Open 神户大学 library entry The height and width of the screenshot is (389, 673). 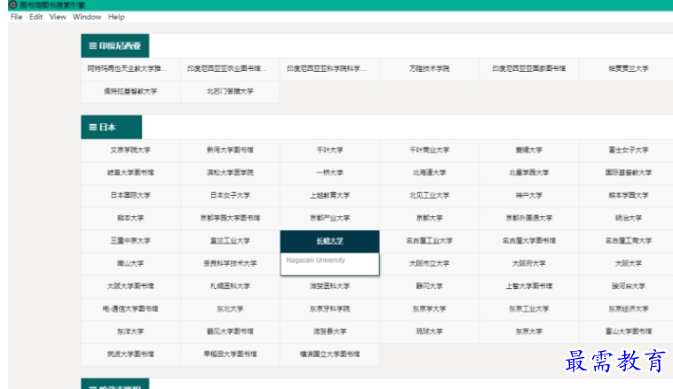pyautogui.click(x=528, y=196)
